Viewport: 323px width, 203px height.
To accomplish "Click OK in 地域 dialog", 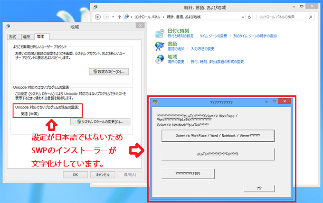I will [75, 175].
